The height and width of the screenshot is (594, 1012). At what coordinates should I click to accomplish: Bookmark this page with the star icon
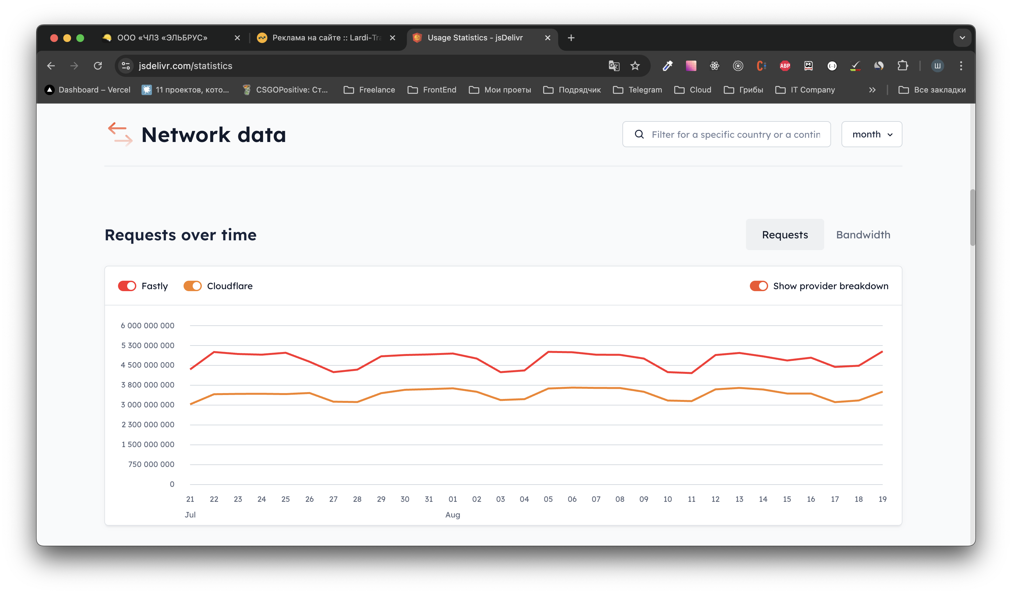[635, 66]
